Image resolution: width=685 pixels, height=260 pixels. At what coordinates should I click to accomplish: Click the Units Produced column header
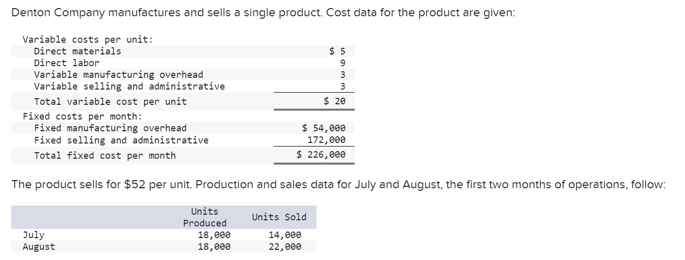point(205,217)
